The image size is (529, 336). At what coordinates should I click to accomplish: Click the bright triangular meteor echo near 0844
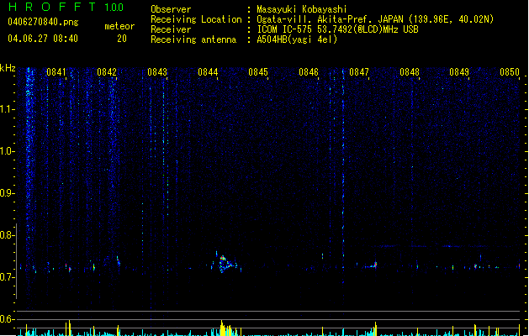227,263
